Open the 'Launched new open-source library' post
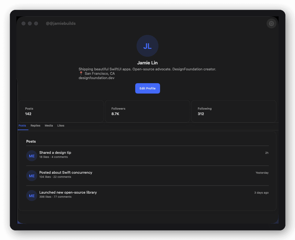Image resolution: width=295 pixels, height=240 pixels. pos(147,196)
